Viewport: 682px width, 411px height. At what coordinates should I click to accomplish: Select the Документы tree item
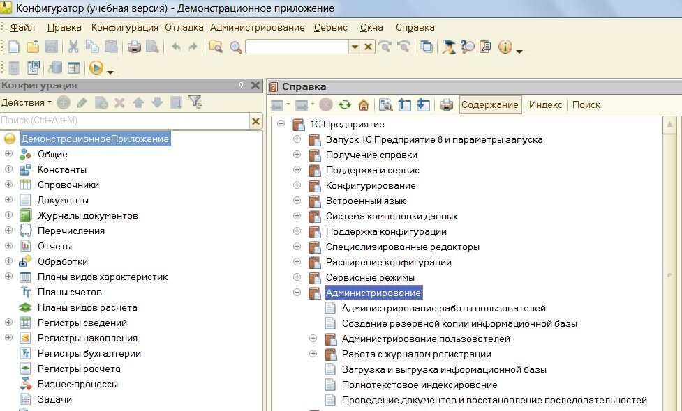coord(63,200)
